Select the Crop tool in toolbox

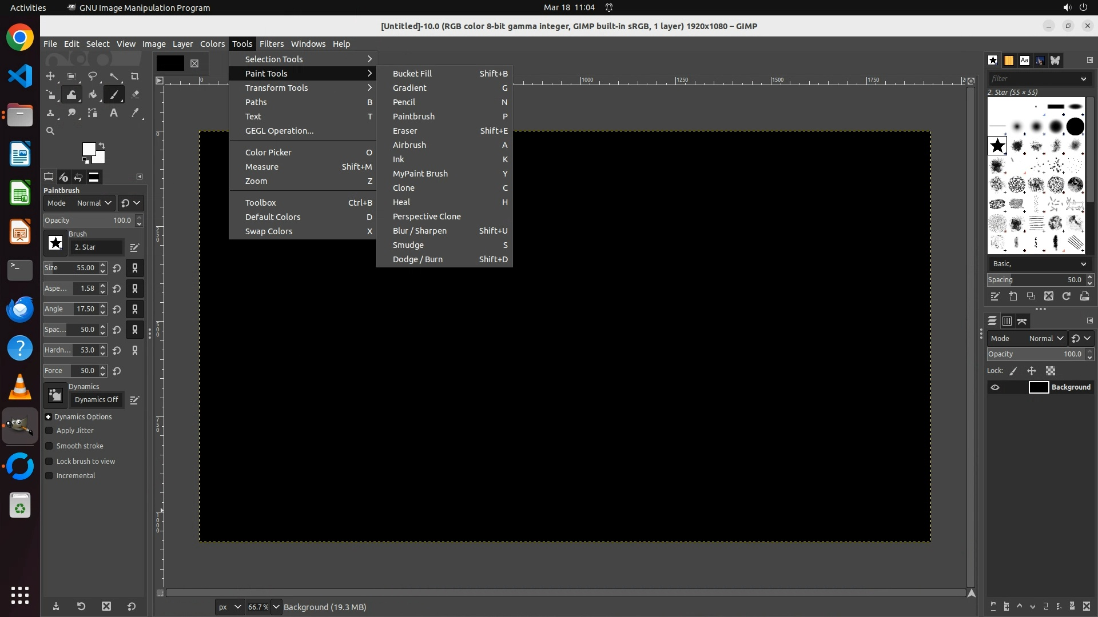pos(135,76)
